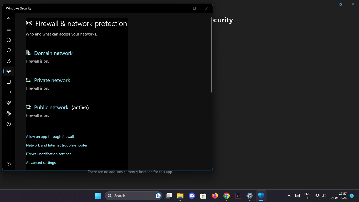The image size is (359, 202).
Task: Open File Explorer from the taskbar
Action: (x=180, y=196)
